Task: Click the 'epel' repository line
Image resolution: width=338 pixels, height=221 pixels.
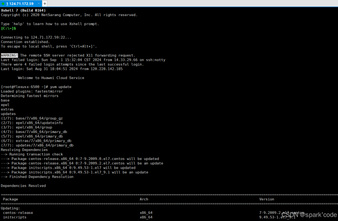Action: click(5, 105)
